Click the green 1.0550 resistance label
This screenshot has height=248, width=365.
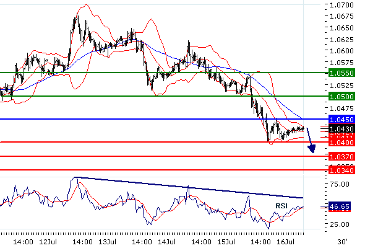coord(341,73)
